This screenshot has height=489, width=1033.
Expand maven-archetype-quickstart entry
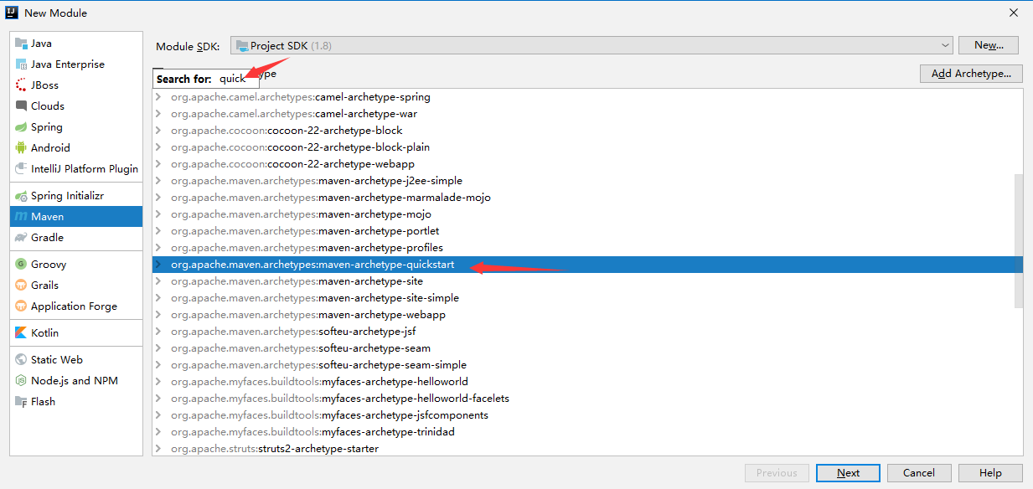point(159,265)
